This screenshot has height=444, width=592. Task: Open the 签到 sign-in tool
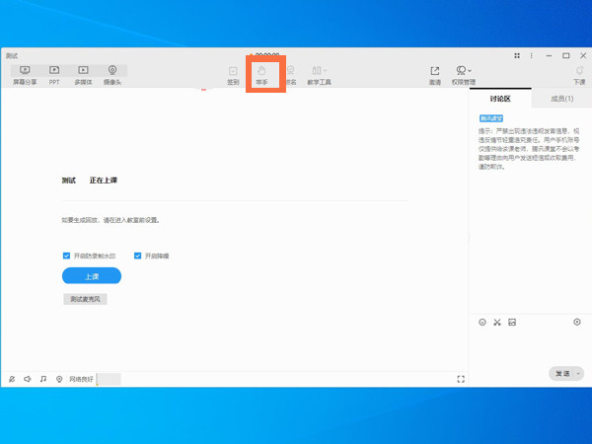pyautogui.click(x=233, y=72)
